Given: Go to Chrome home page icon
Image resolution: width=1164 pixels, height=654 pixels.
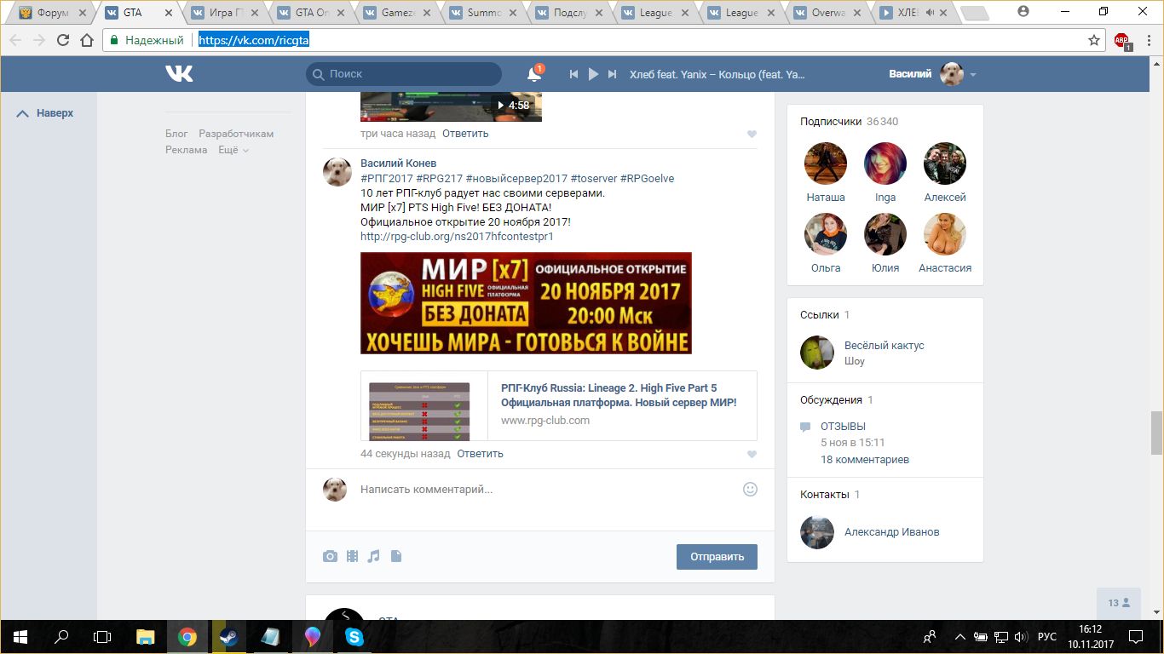Looking at the screenshot, I should tap(87, 40).
